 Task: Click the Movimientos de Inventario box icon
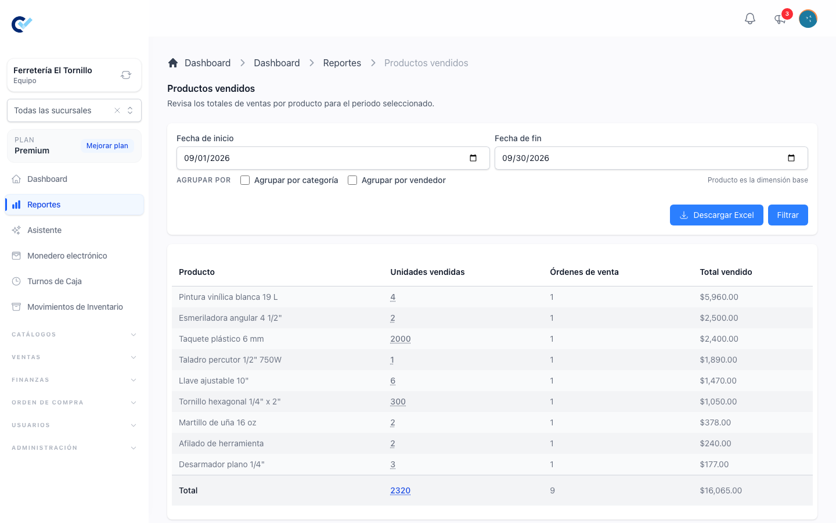tap(16, 307)
